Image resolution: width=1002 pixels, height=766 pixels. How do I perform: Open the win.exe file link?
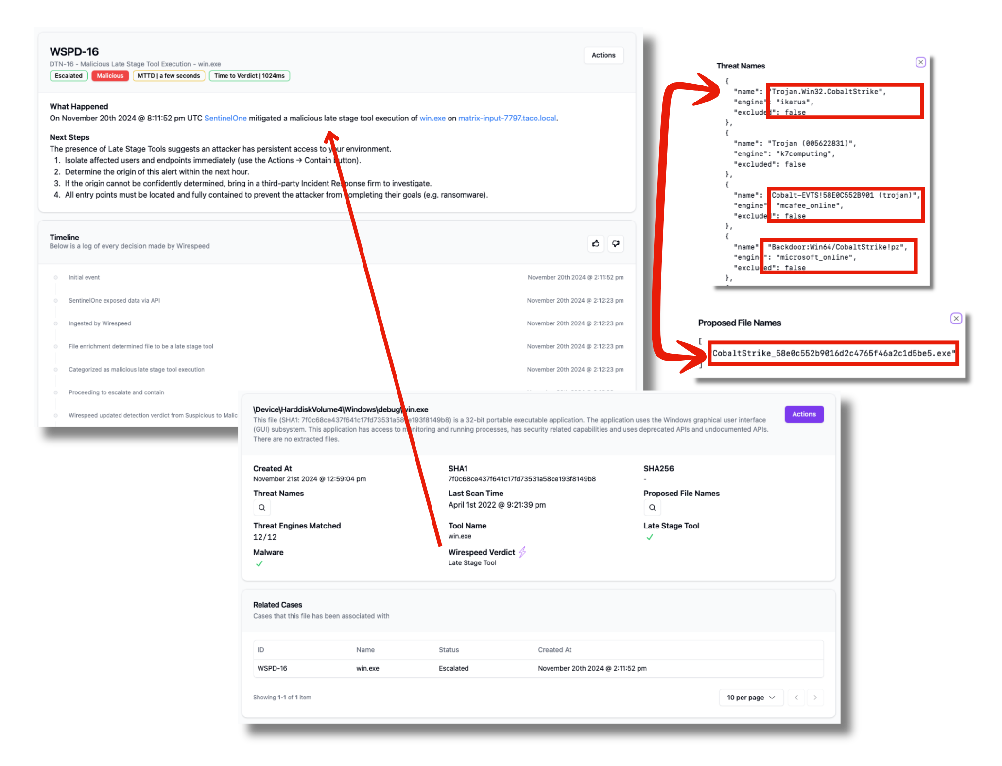click(432, 118)
